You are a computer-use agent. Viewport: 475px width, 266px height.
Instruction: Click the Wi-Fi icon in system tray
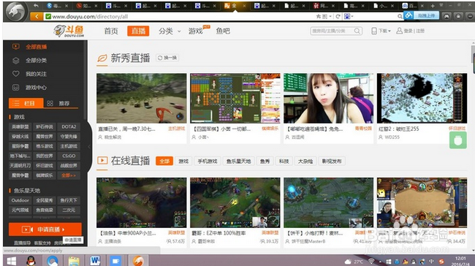pyautogui.click(x=371, y=261)
